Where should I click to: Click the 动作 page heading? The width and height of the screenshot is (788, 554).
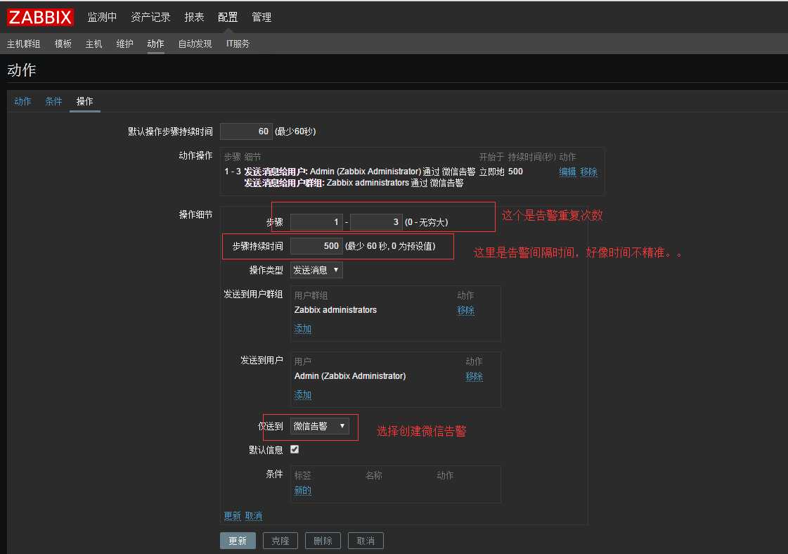click(22, 70)
